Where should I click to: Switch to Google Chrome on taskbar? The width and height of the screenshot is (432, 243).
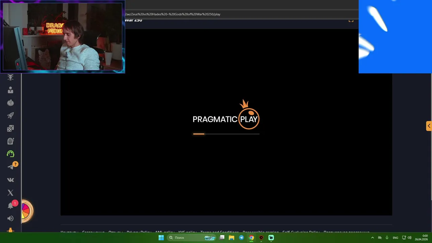(251, 238)
